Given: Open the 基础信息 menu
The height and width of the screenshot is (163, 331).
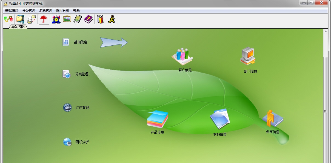Looking at the screenshot, I should (x=12, y=11).
